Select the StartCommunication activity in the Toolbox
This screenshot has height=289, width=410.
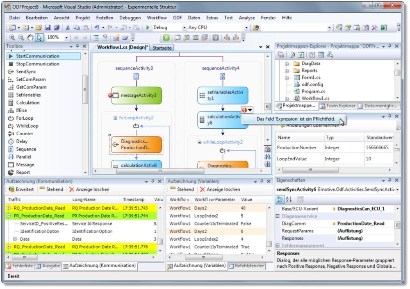click(x=44, y=56)
